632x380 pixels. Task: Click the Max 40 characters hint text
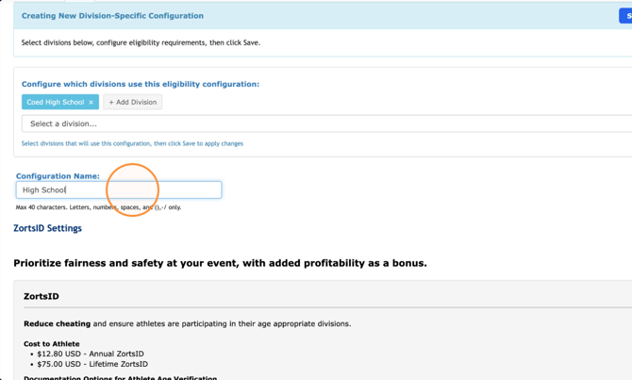(x=98, y=207)
